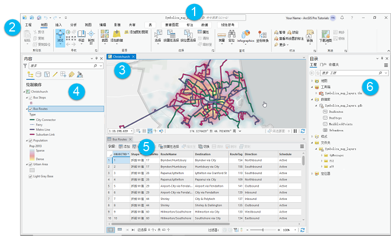Uncheck the Population layer checkbox
Image resolution: width=391 pixels, height=236 pixels.
coord(30,140)
